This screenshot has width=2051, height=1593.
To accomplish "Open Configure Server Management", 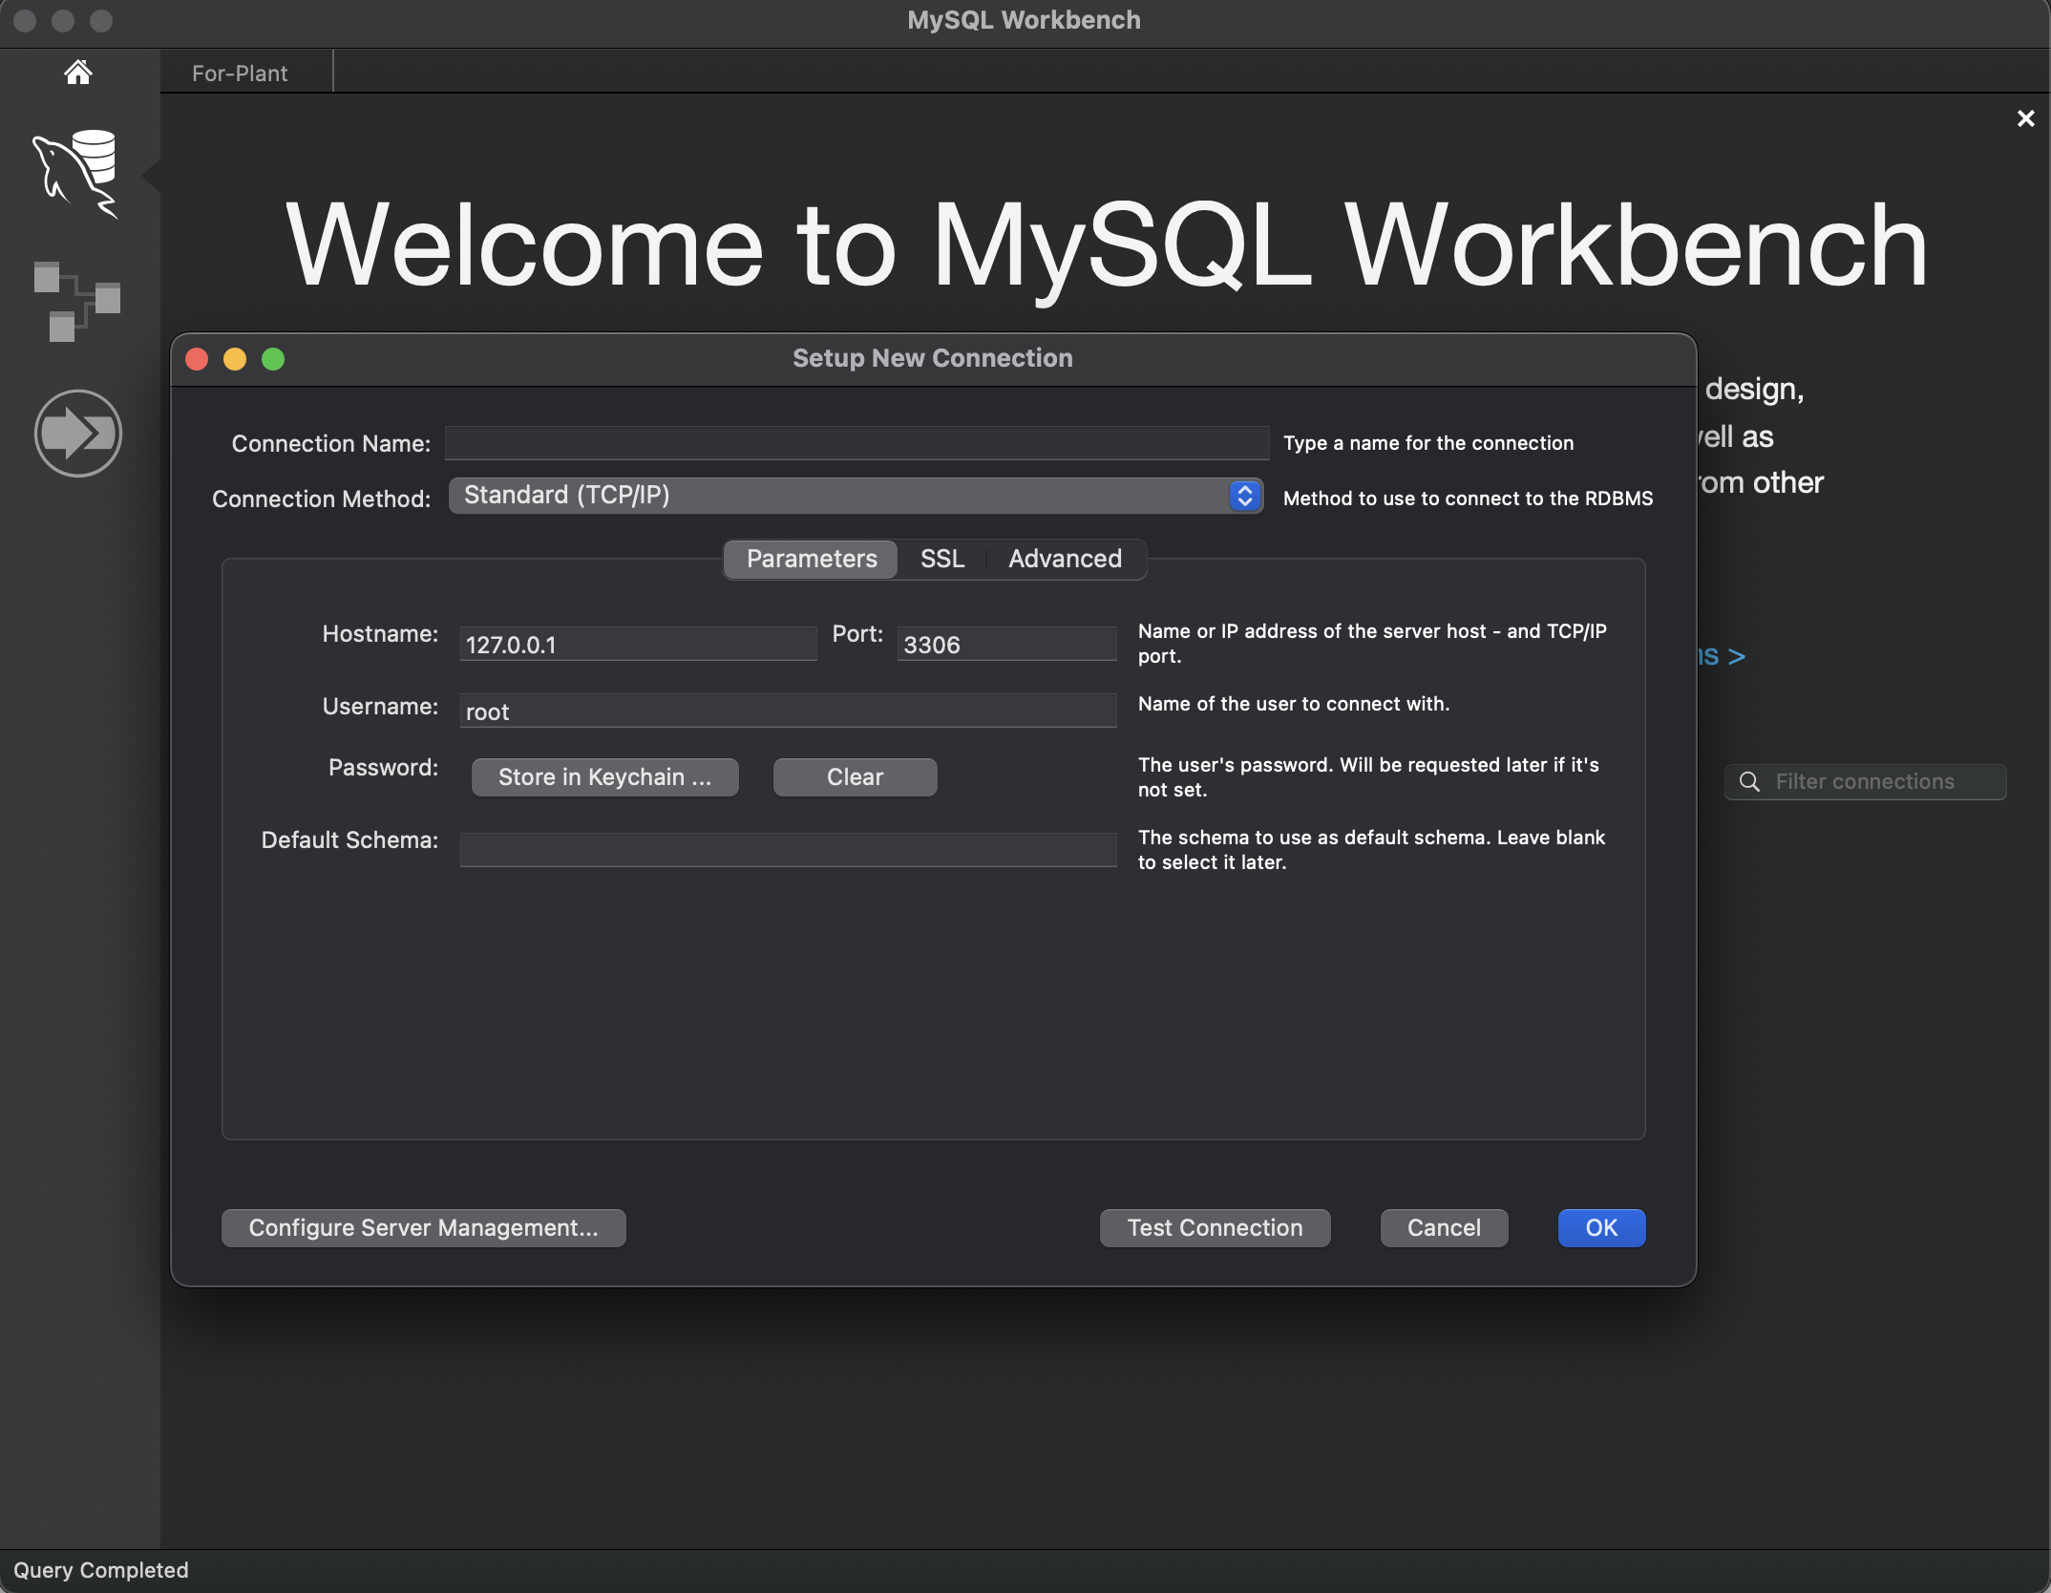I will pos(423,1227).
